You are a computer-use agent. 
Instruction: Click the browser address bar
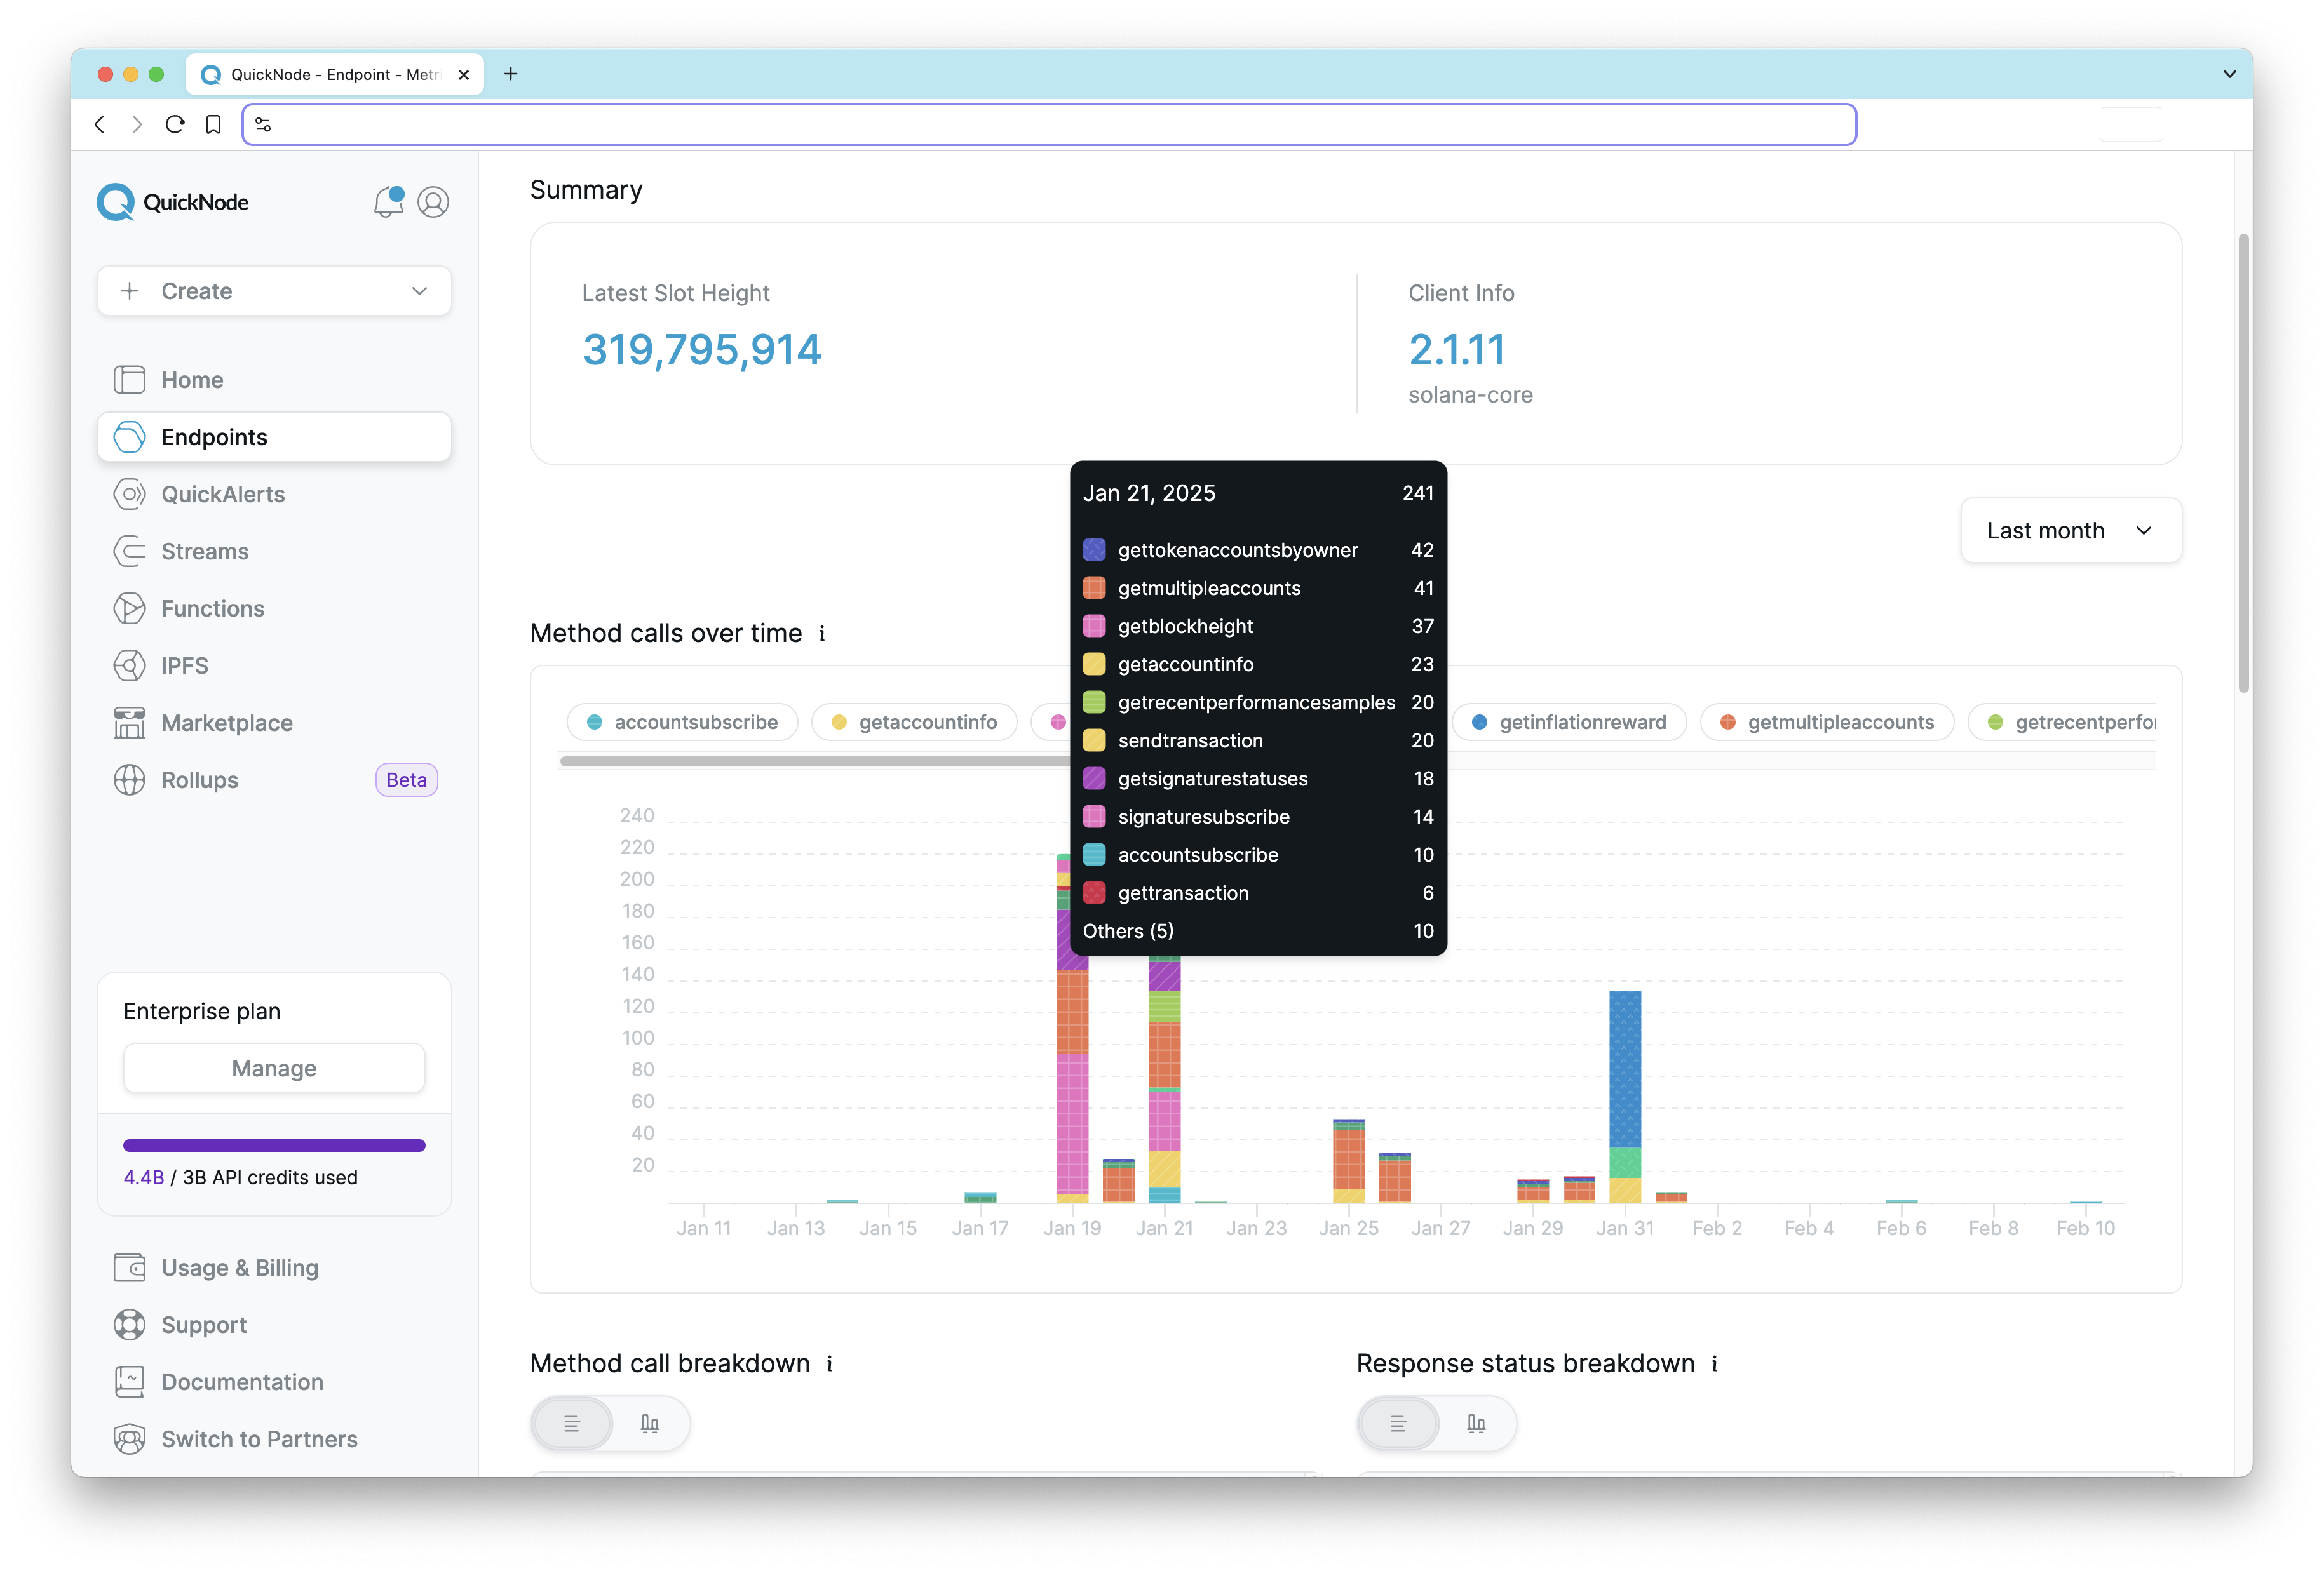[x=1049, y=124]
